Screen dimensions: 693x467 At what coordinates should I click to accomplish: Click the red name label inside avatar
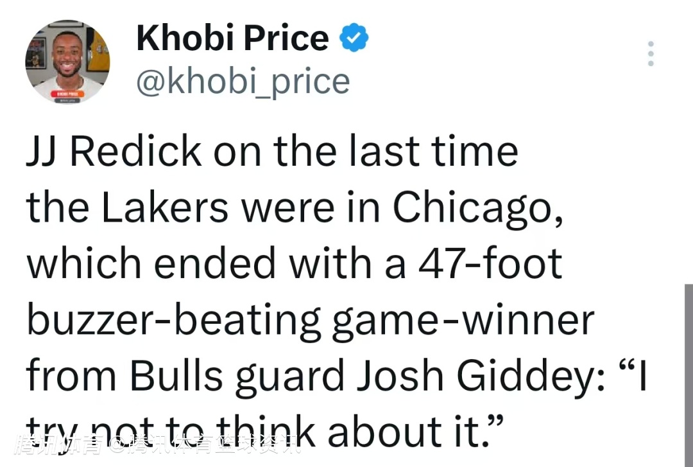click(x=67, y=94)
